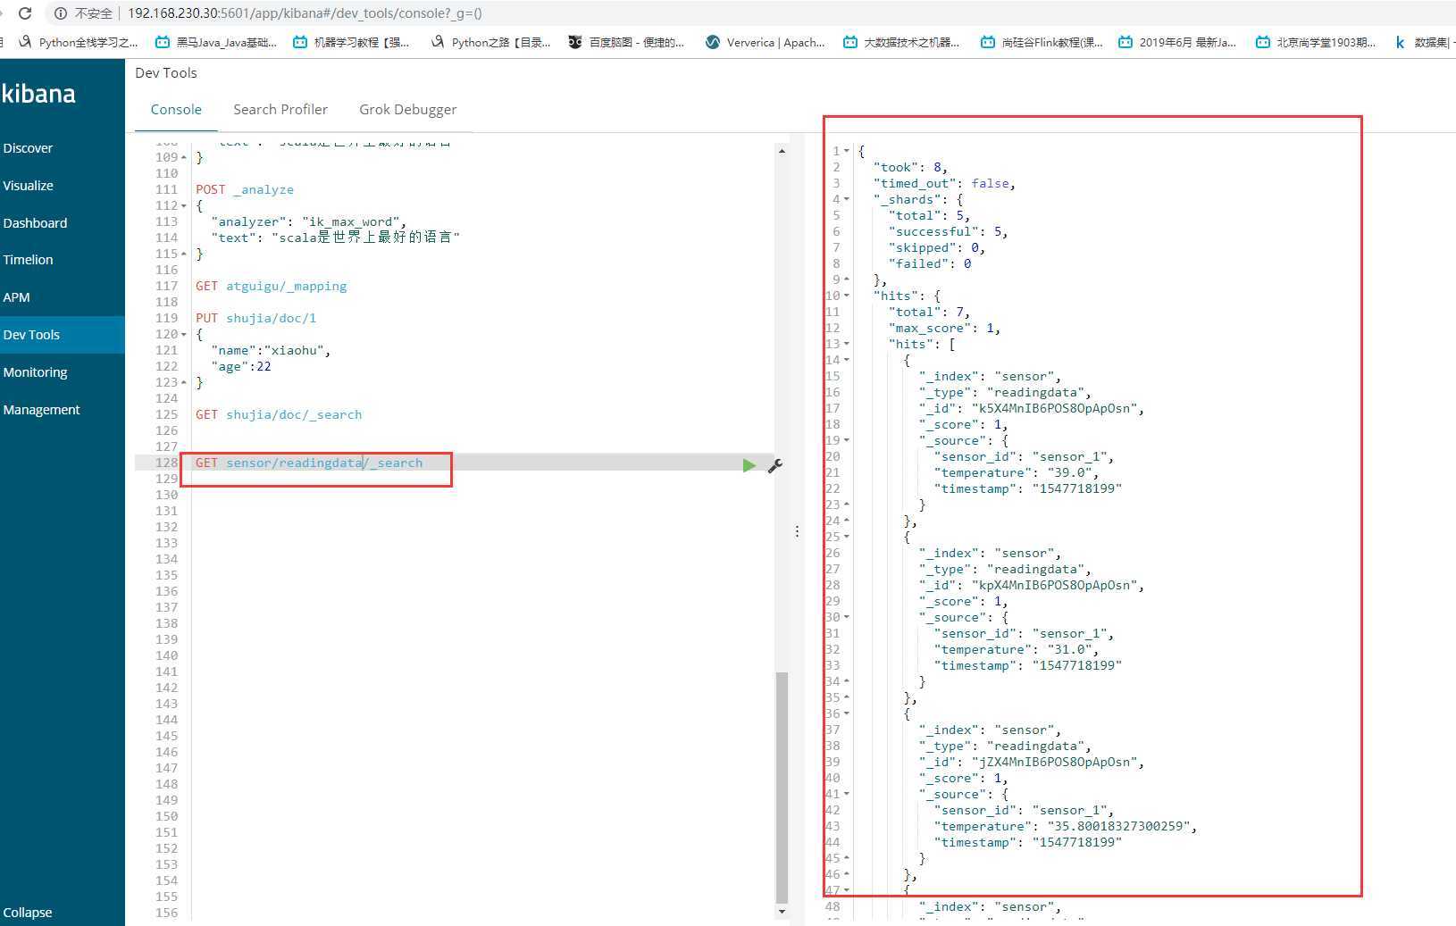Open the 百度脑图 bookmark
This screenshot has width=1456, height=926.
(x=626, y=42)
